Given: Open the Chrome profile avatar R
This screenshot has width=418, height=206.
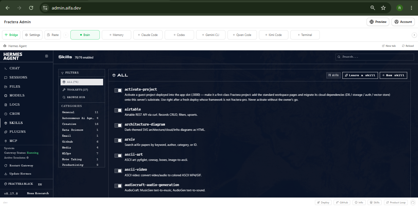Looking at the screenshot, I should (x=399, y=8).
